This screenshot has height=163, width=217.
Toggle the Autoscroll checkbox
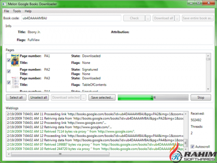192,146
